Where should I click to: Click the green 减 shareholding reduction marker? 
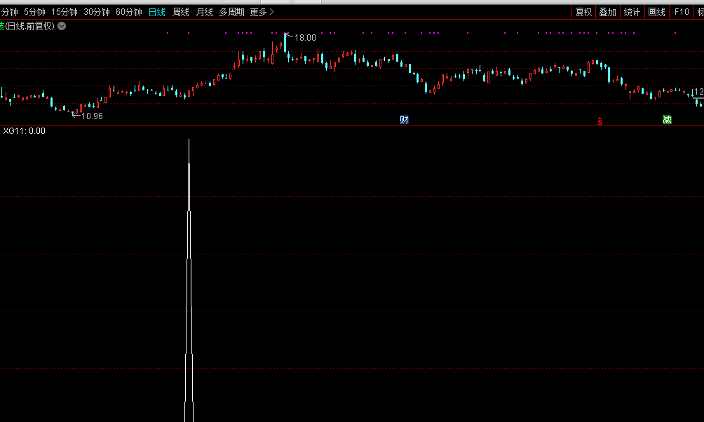tap(666, 119)
